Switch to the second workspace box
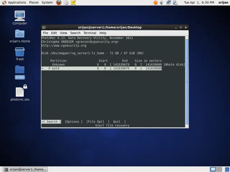This screenshot has width=230, height=172. (219, 169)
